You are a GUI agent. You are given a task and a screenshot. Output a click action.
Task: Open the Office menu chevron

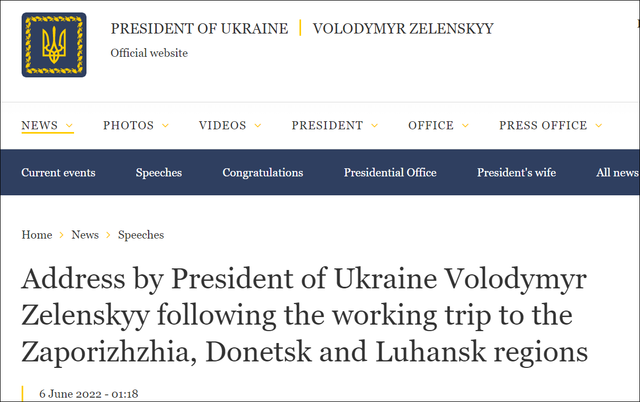[x=465, y=126]
